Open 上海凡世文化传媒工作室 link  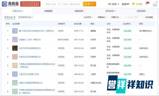[29, 74]
